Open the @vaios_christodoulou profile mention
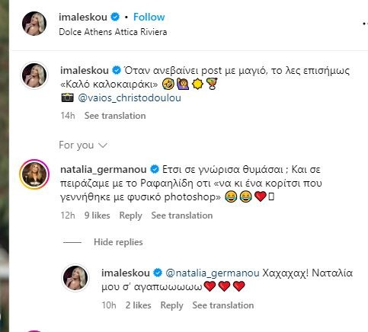368x332 pixels. click(130, 98)
